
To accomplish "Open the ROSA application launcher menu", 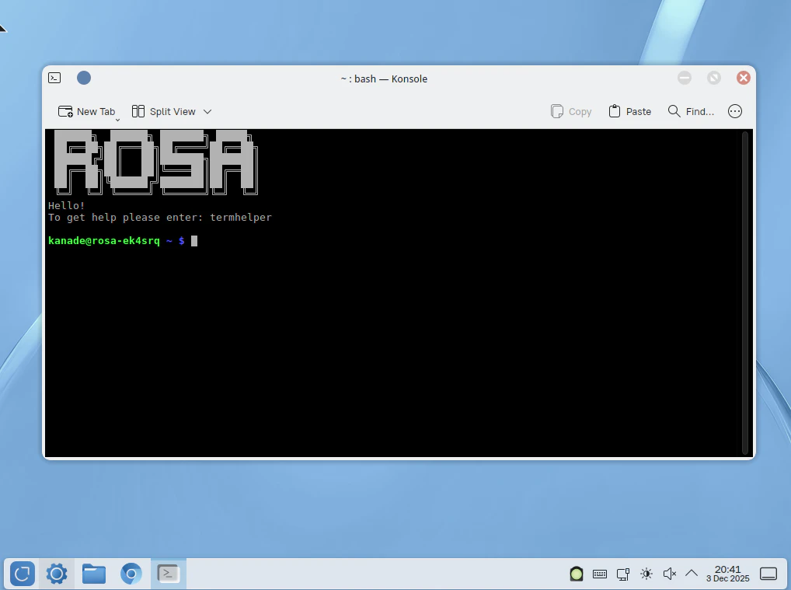I will coord(23,574).
